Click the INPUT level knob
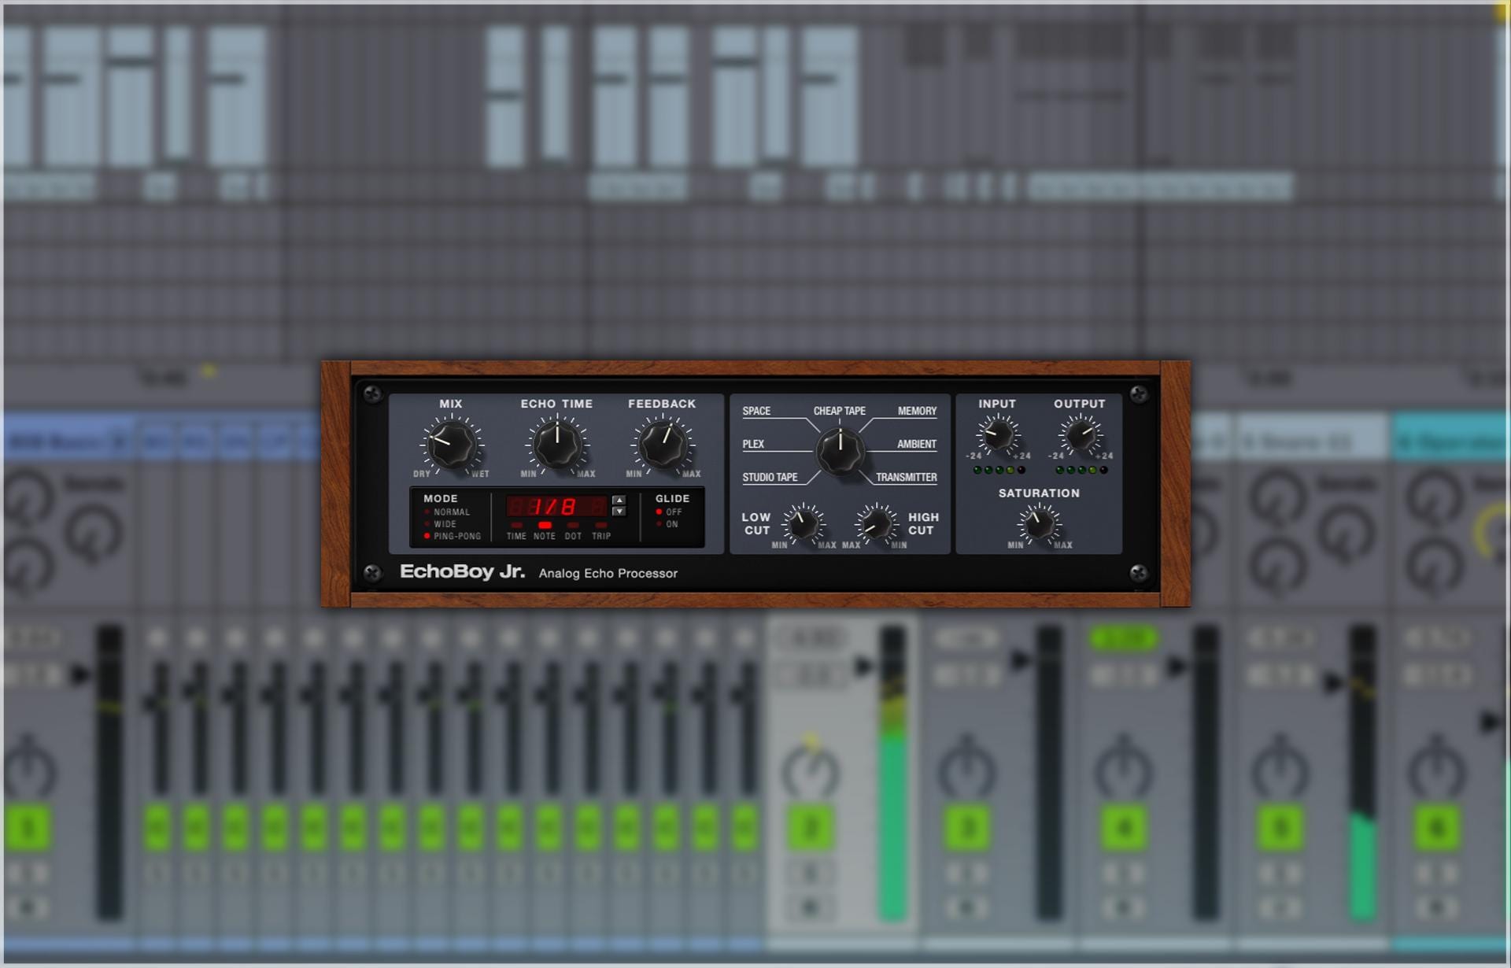Screen dimensions: 1511x968 (997, 434)
